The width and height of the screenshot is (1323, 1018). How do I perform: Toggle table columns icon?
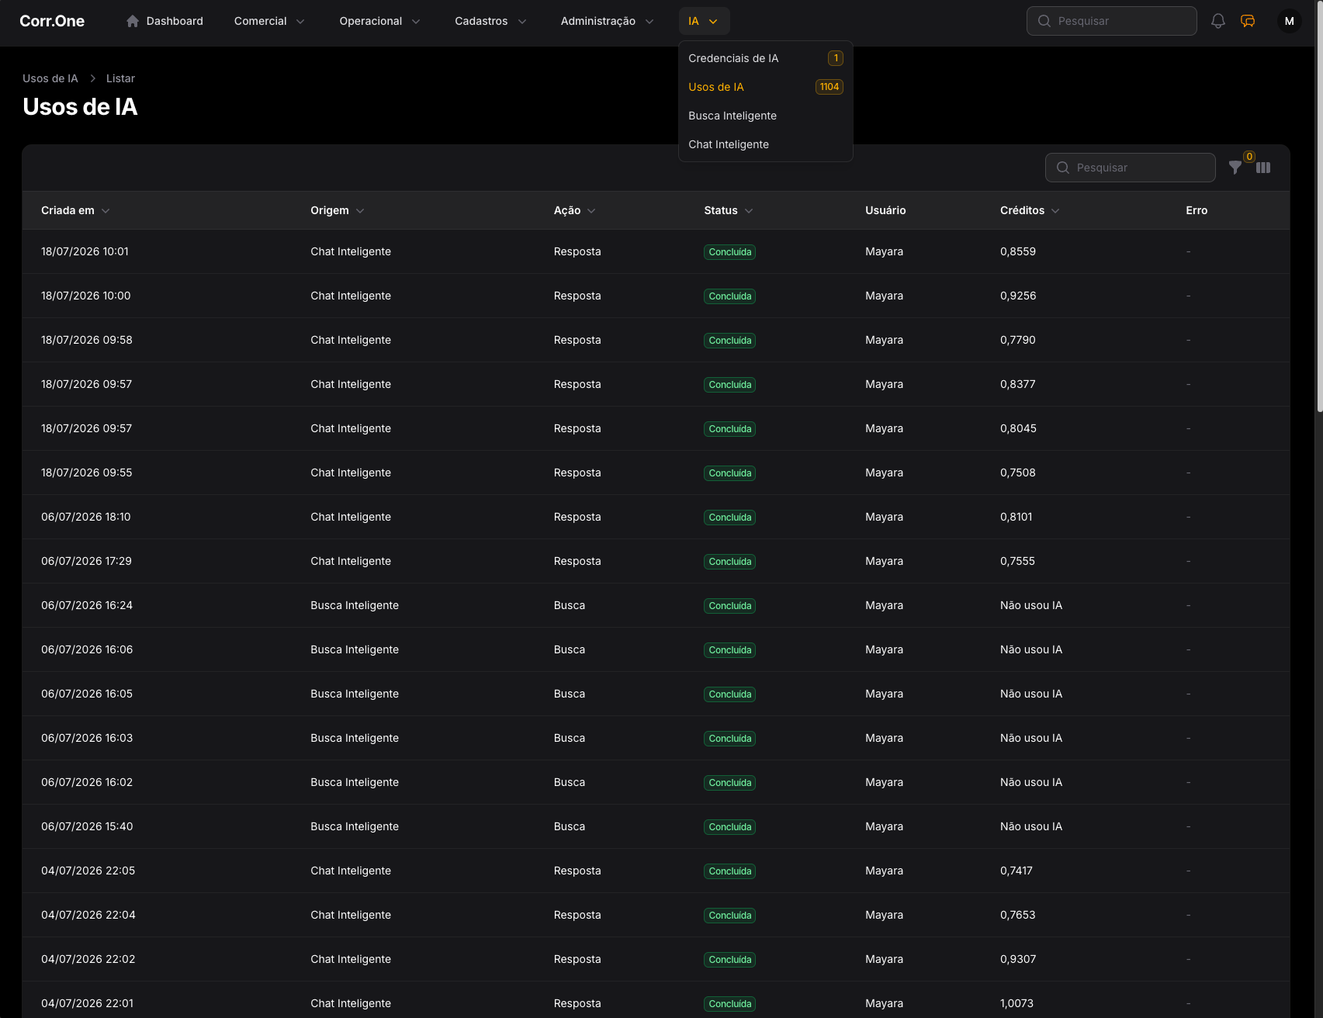pyautogui.click(x=1263, y=168)
